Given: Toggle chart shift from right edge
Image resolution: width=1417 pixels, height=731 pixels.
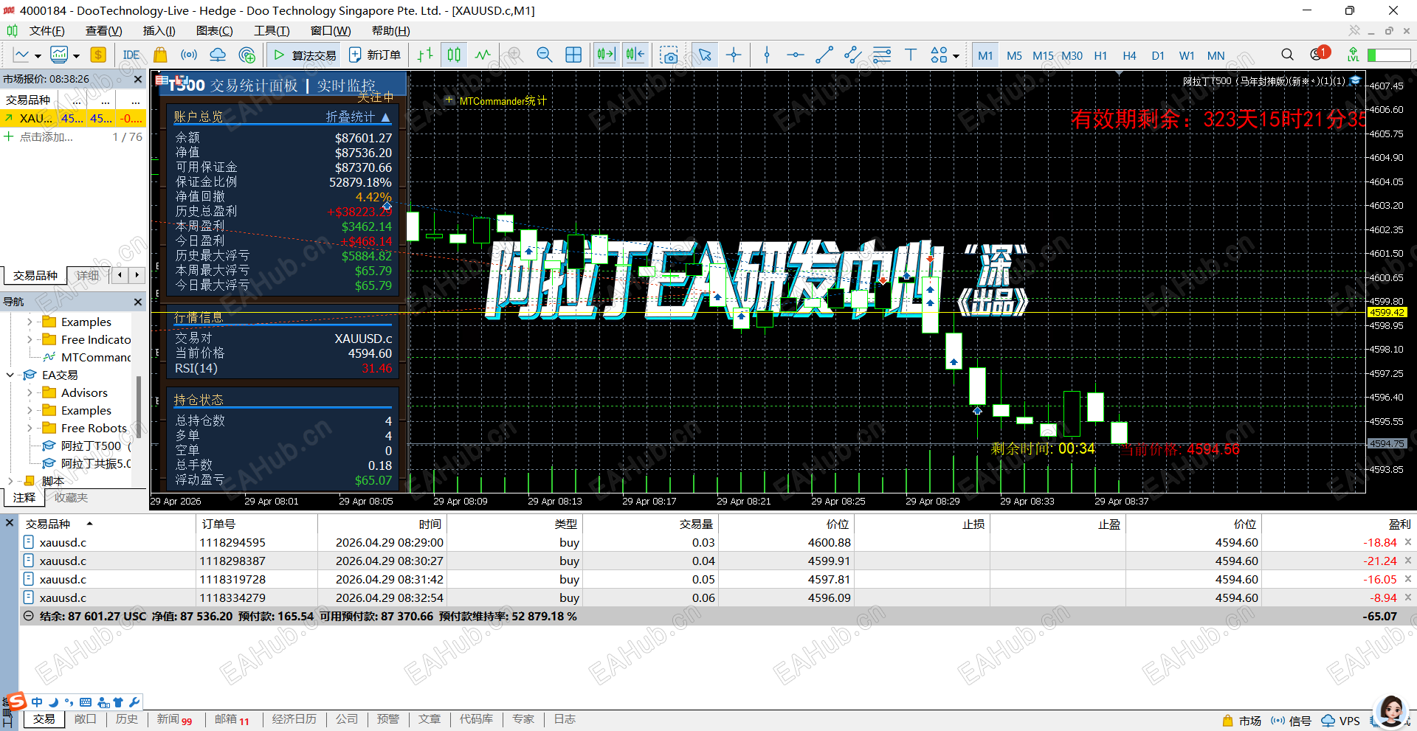Looking at the screenshot, I should coord(635,55).
